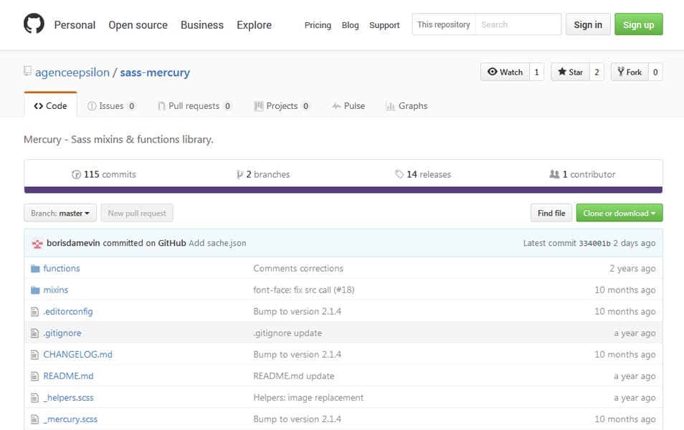Screen dimensions: 684x430
Task: Fork the sass-mercury repository
Action: coord(630,72)
